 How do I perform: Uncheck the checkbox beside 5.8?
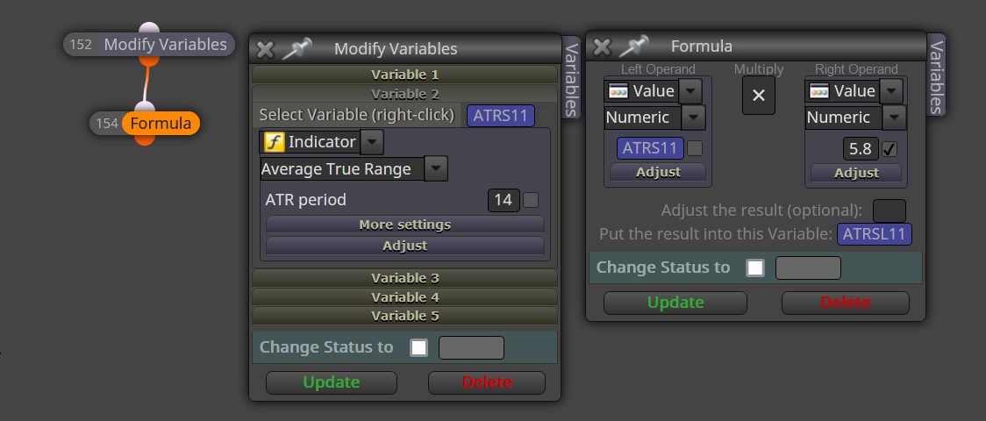coord(890,150)
